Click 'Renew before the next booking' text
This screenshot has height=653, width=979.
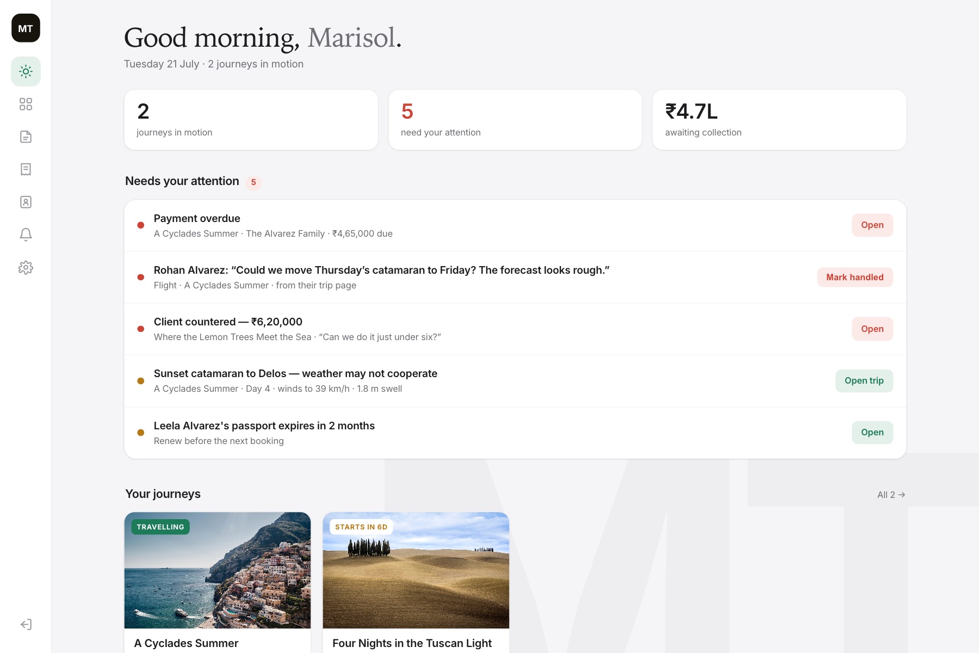pos(219,441)
